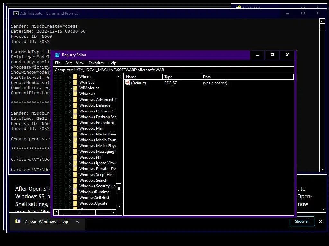
Task: Select the Windows Mail folder icon
Action: click(x=75, y=128)
